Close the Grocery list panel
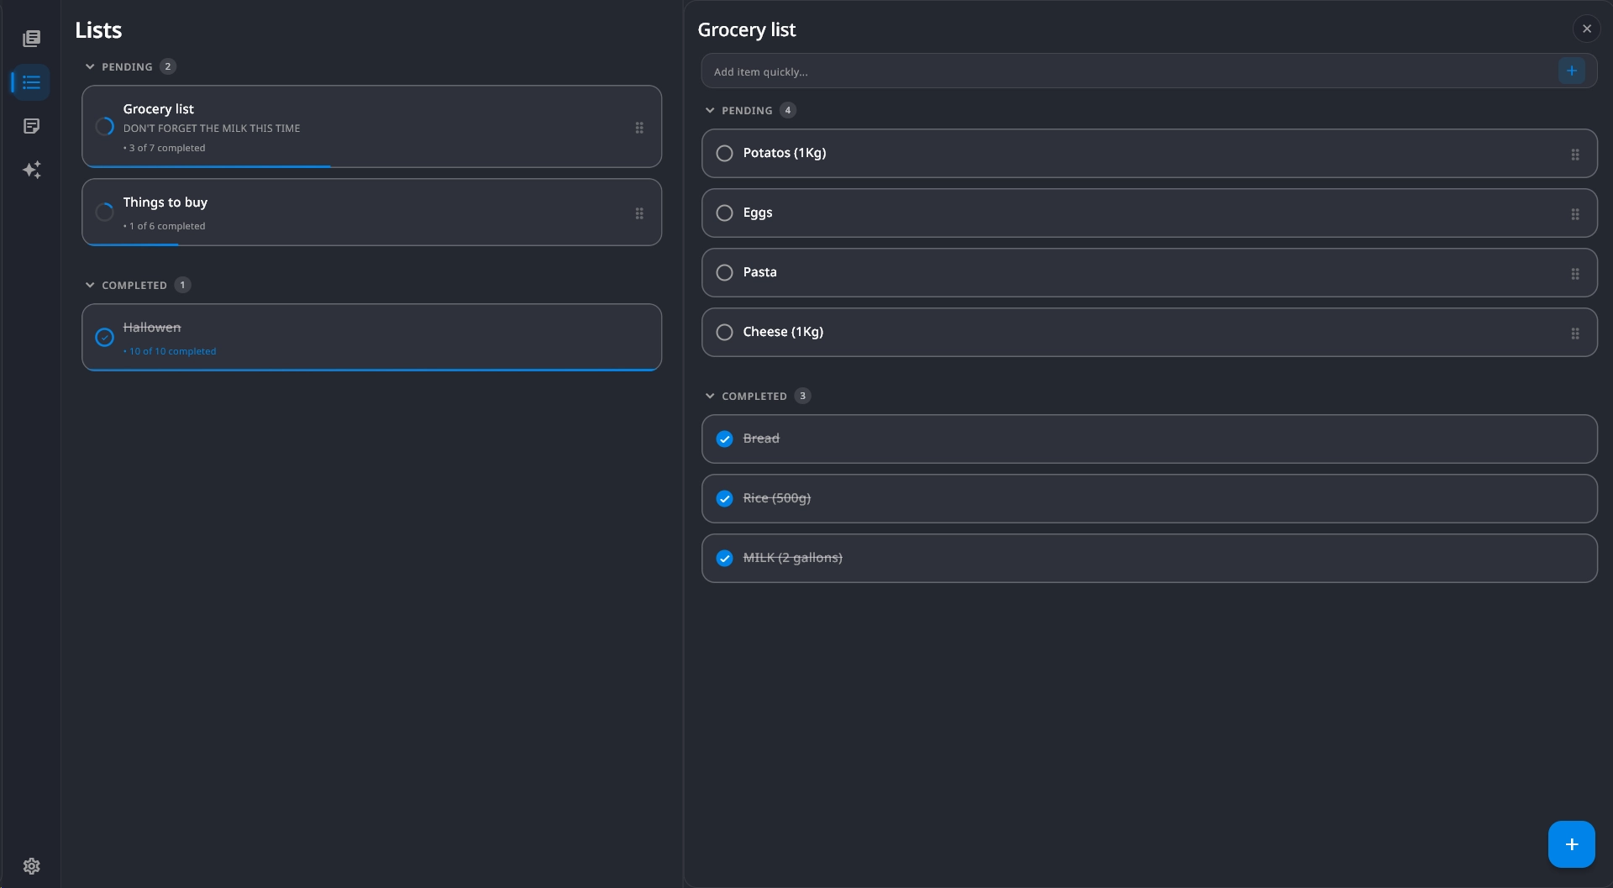This screenshot has width=1613, height=888. pos(1587,29)
